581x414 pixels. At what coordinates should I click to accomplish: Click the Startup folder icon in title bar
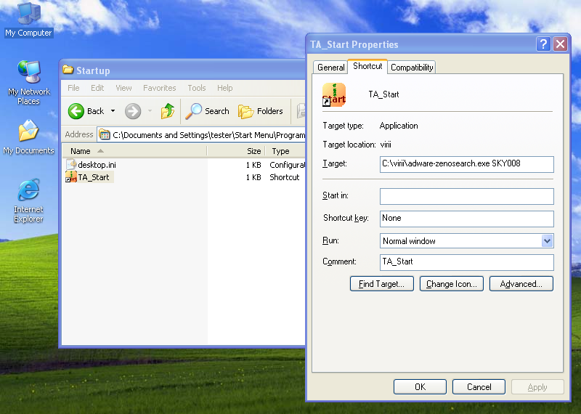(x=68, y=70)
